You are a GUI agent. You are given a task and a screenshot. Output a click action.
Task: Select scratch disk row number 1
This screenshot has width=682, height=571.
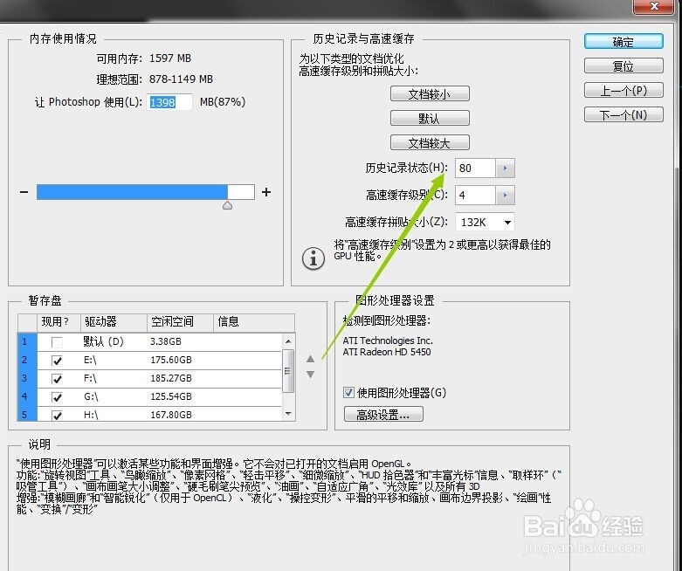pos(27,342)
